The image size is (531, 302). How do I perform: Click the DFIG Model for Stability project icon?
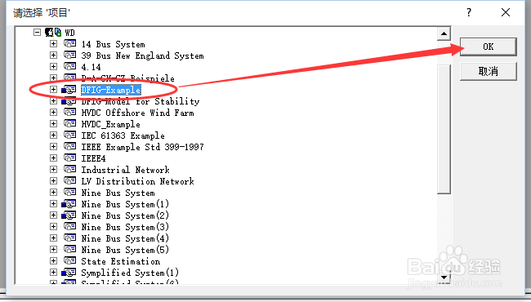pos(69,100)
